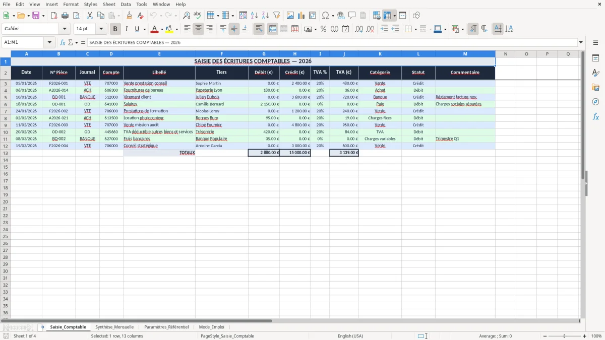The width and height of the screenshot is (605, 340).
Task: Click the 100% zoom level indicator
Action: point(596,336)
